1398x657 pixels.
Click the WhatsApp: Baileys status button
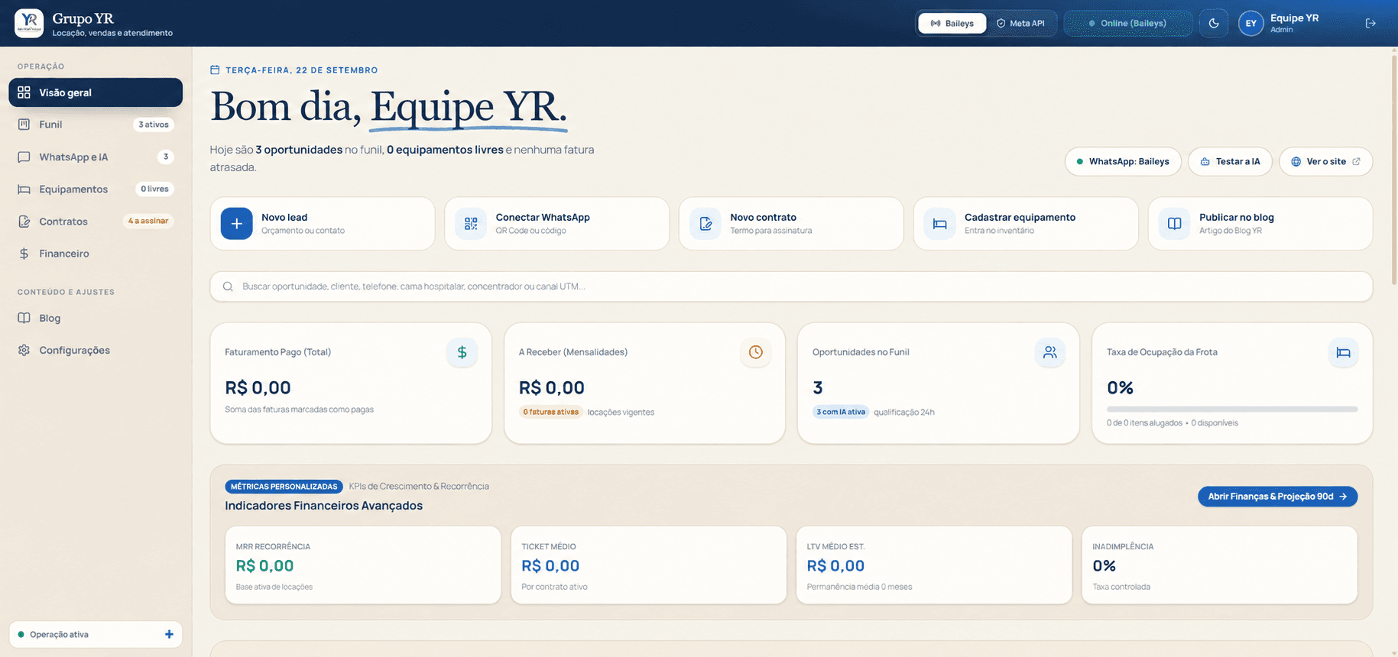tap(1123, 161)
